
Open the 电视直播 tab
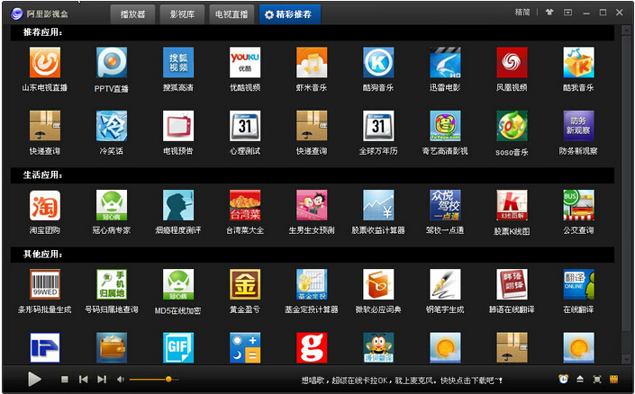tap(231, 14)
